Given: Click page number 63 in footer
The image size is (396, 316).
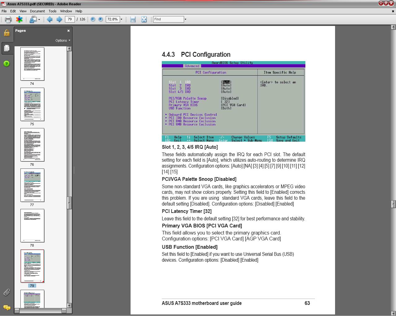Looking at the screenshot, I should coord(307,303).
